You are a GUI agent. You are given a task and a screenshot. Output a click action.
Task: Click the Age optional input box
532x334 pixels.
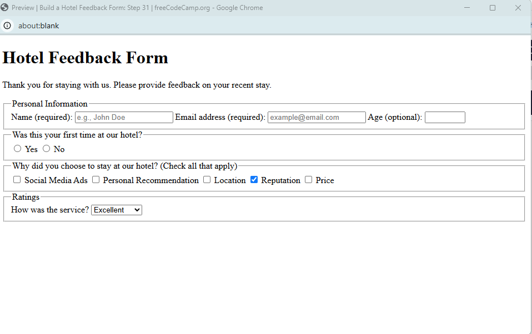(445, 117)
